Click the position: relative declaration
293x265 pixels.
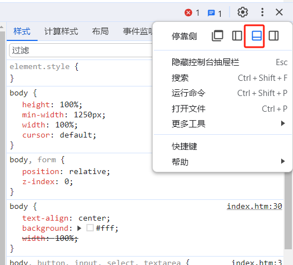66,172
